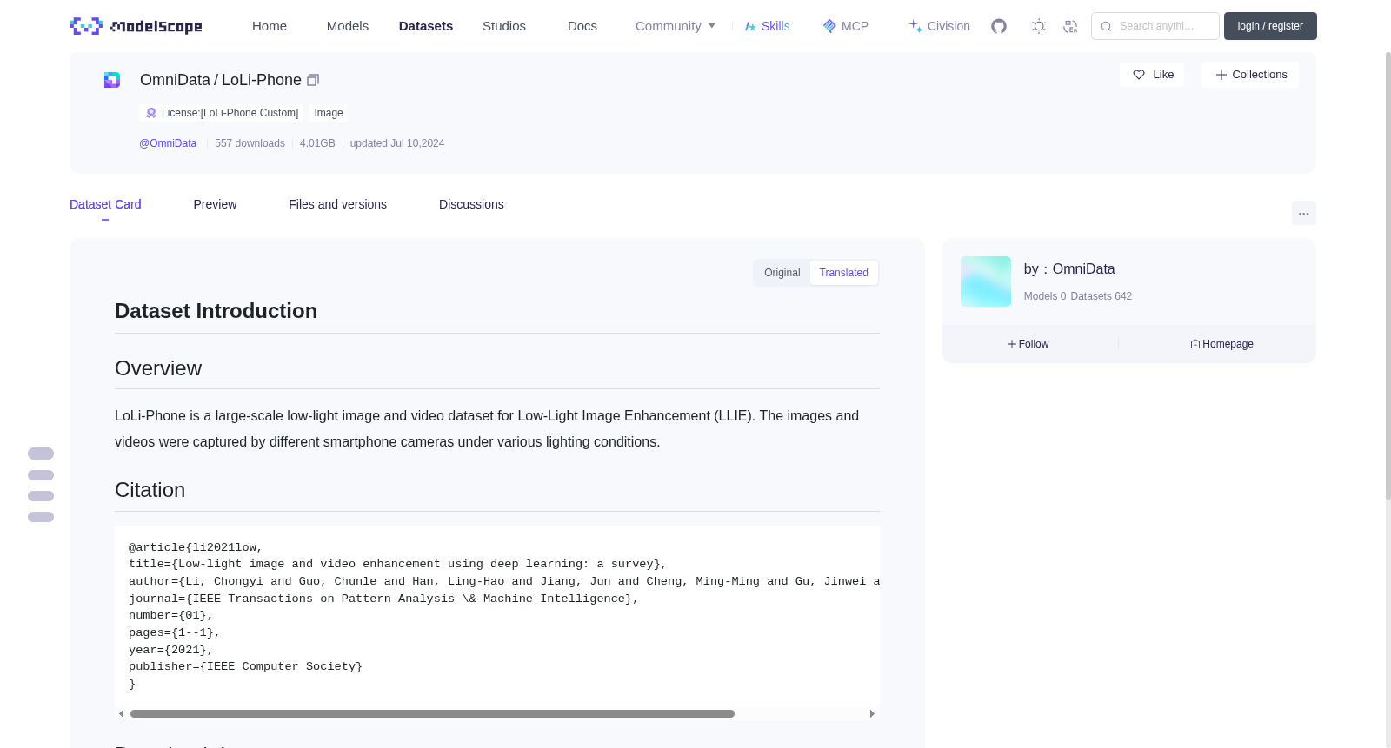Click the MCP diamond icon
The image size is (1391, 748).
pos(829,26)
